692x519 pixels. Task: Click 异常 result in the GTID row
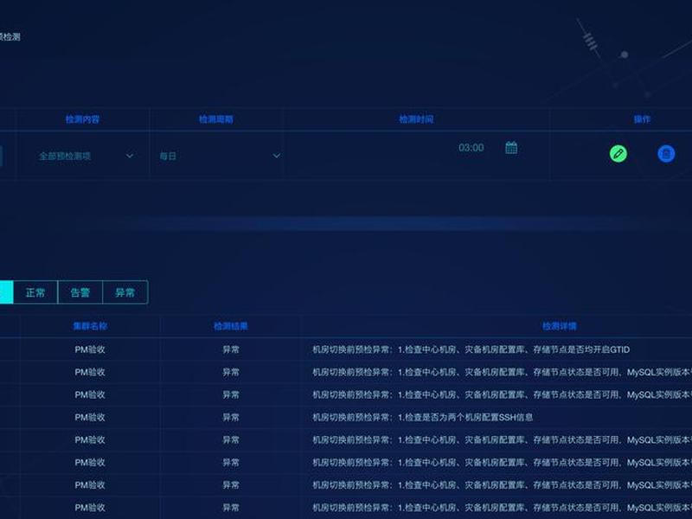click(231, 349)
